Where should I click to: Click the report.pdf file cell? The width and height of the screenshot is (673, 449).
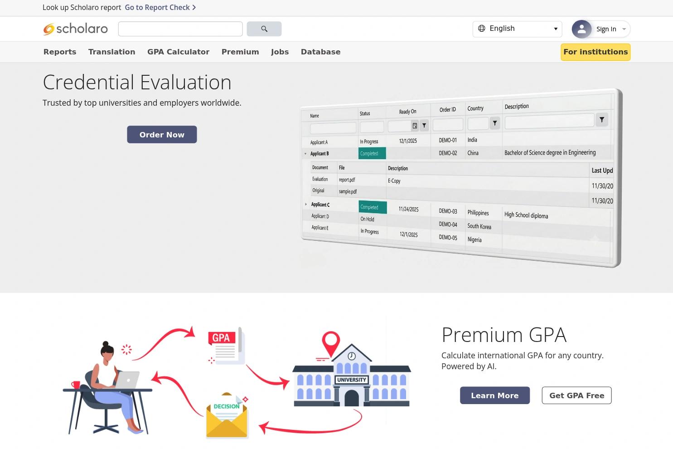point(347,180)
